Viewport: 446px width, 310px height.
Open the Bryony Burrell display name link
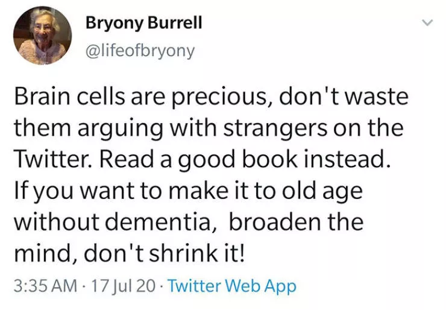tap(143, 24)
